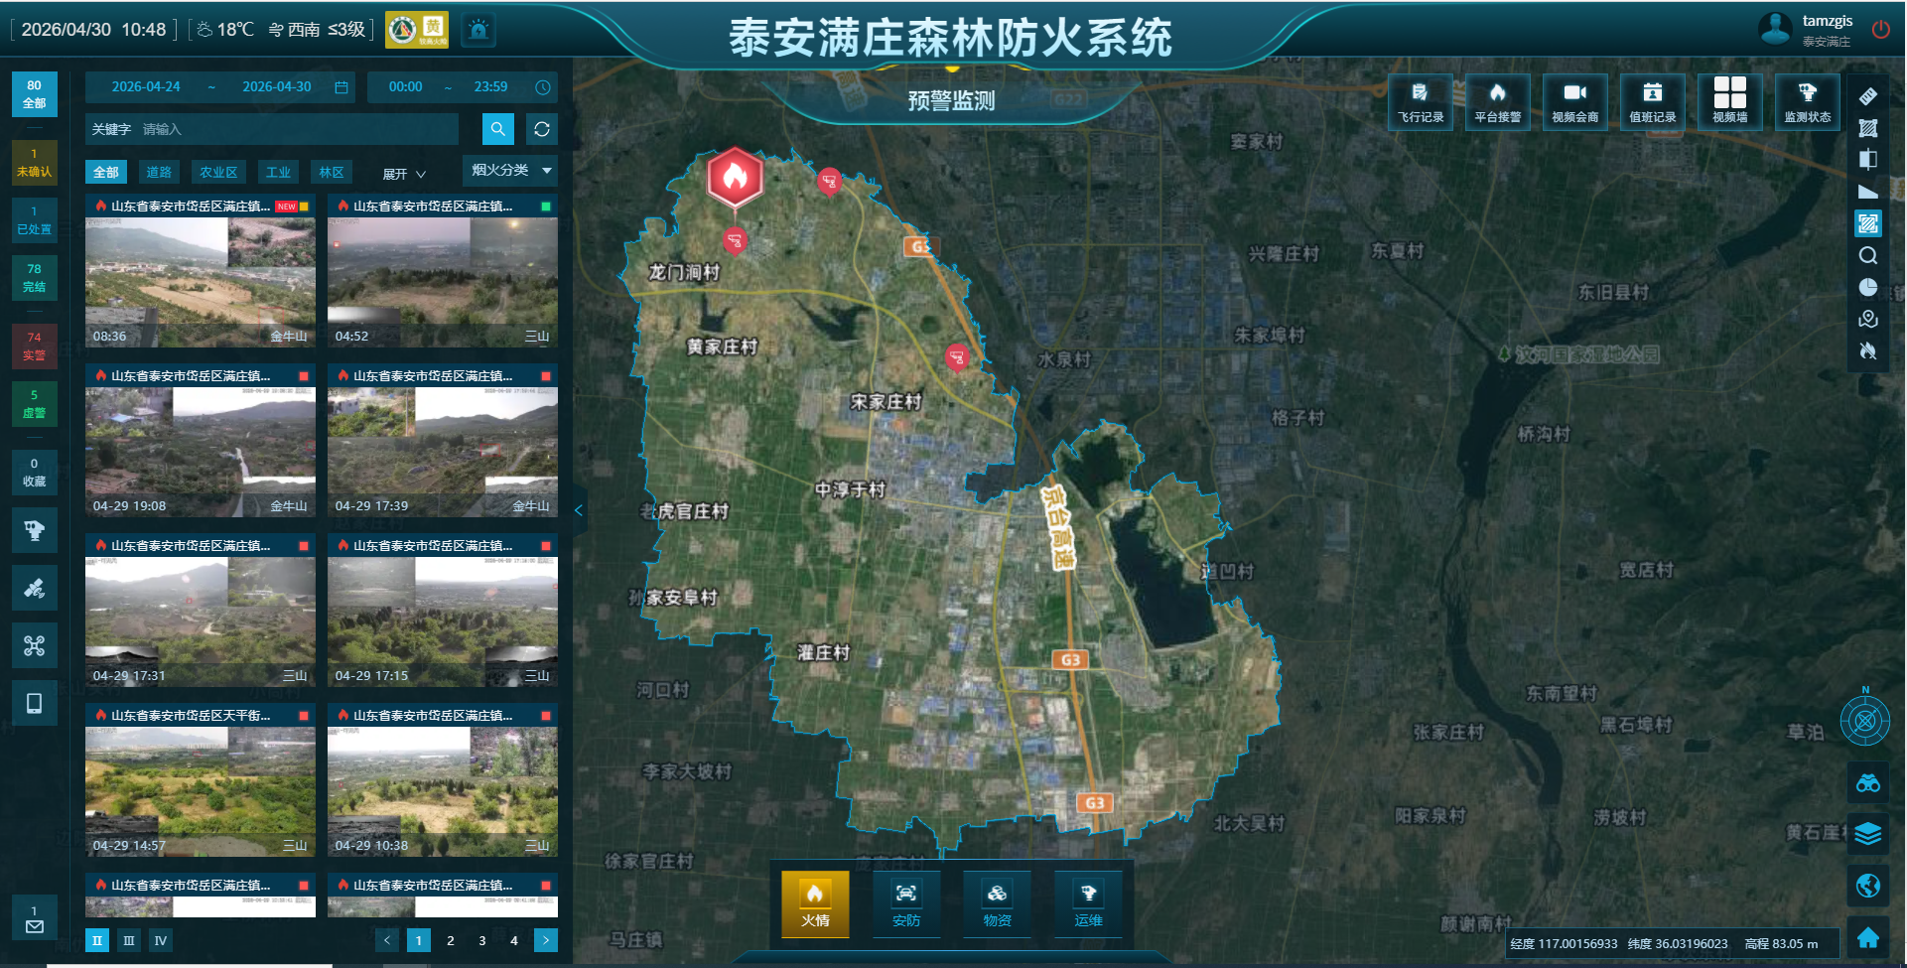The image size is (1907, 968).
Task: Toggle the crossed-out flame icon tool
Action: point(1867,350)
